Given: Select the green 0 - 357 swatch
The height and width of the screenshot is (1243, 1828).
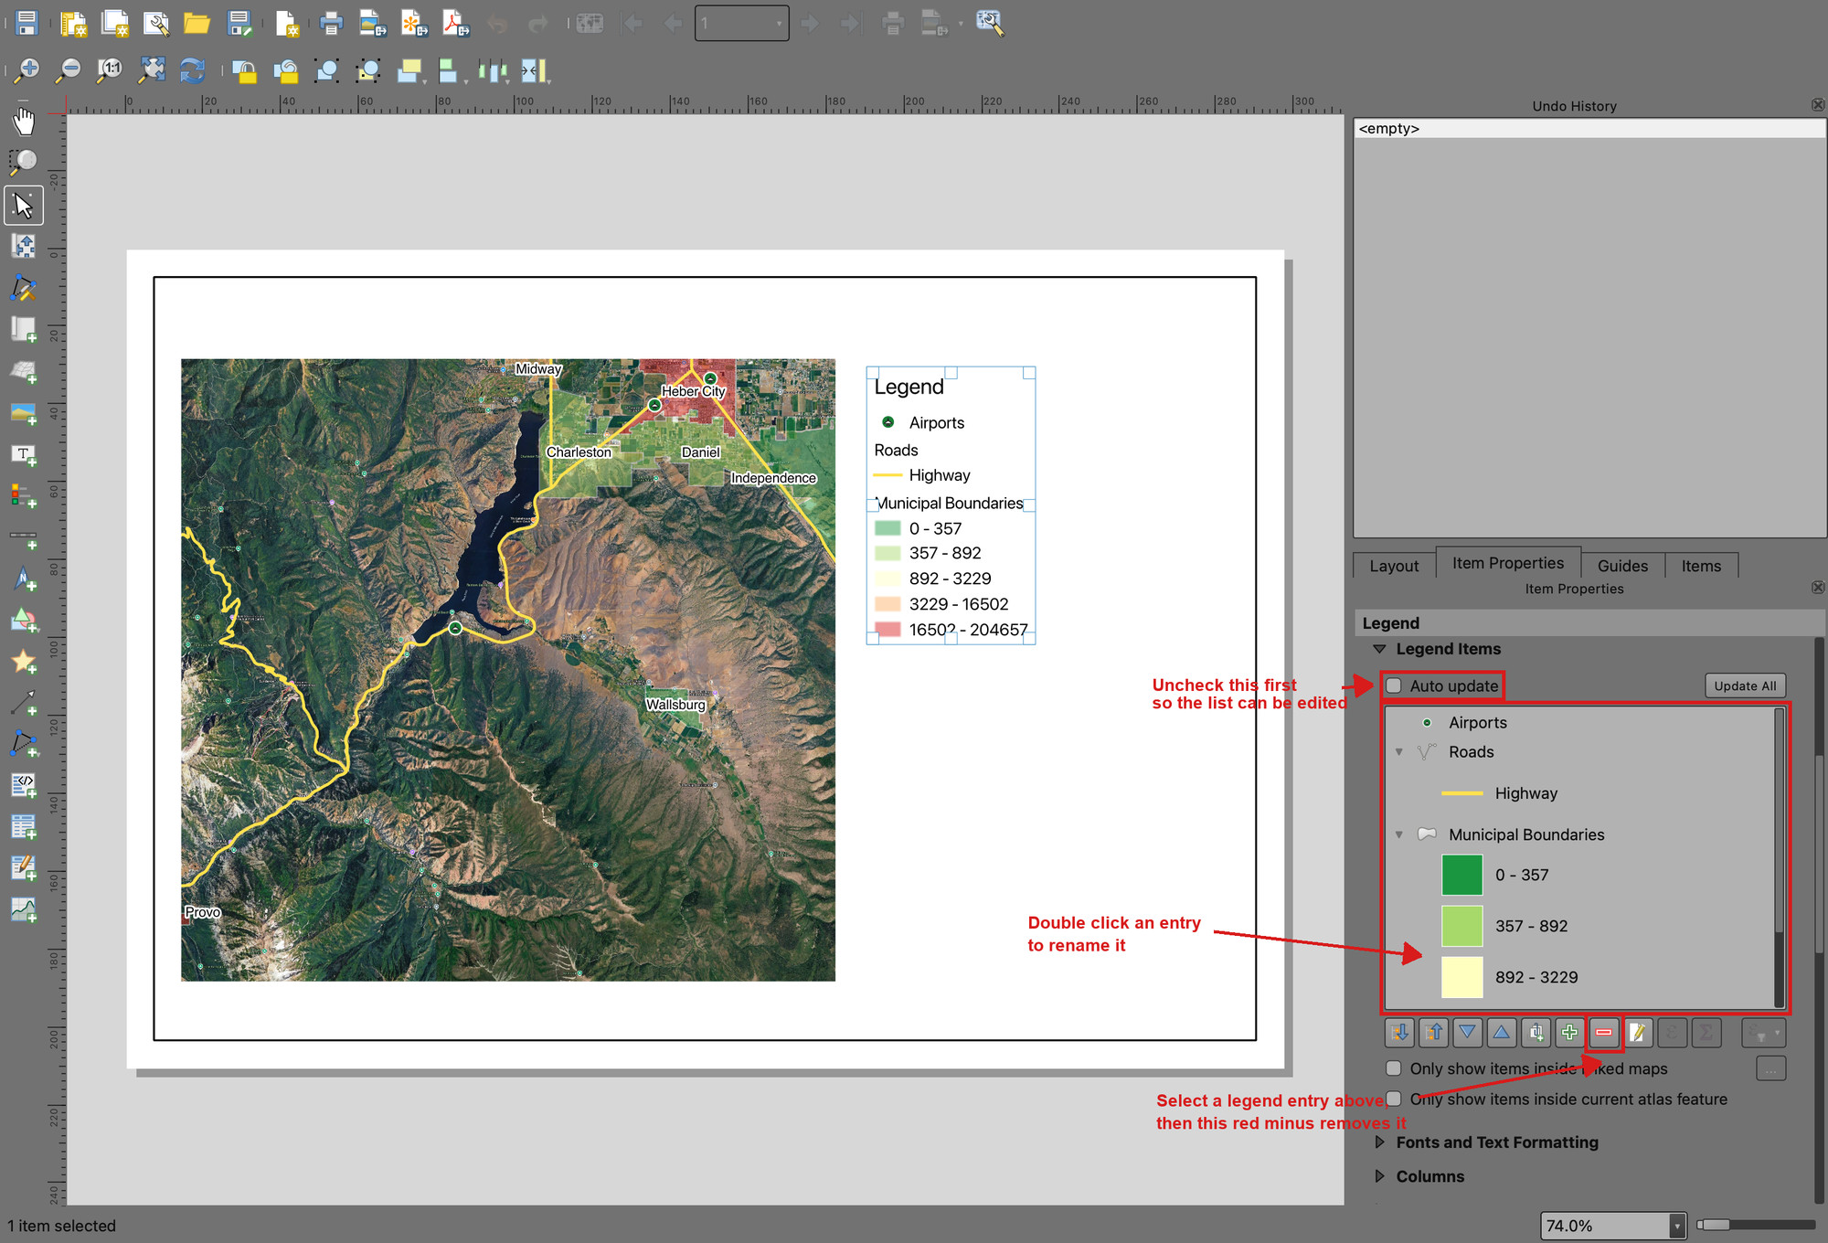Looking at the screenshot, I should coord(1461,875).
